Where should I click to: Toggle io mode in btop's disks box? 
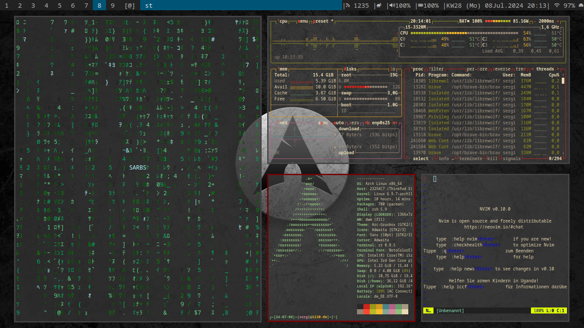pos(392,69)
